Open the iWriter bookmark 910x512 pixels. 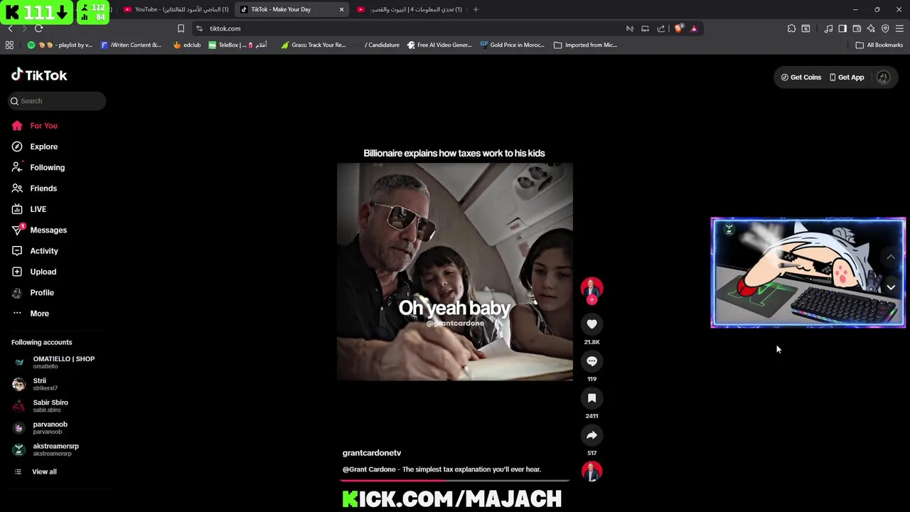[x=132, y=45]
